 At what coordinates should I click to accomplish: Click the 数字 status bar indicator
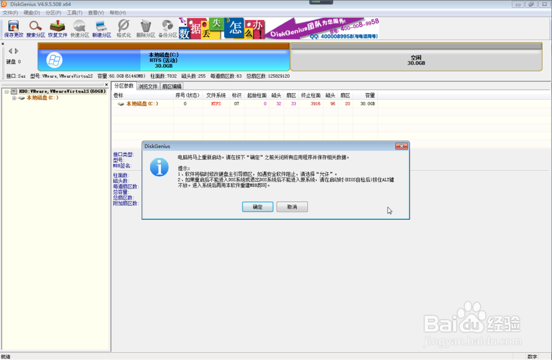pos(532,357)
